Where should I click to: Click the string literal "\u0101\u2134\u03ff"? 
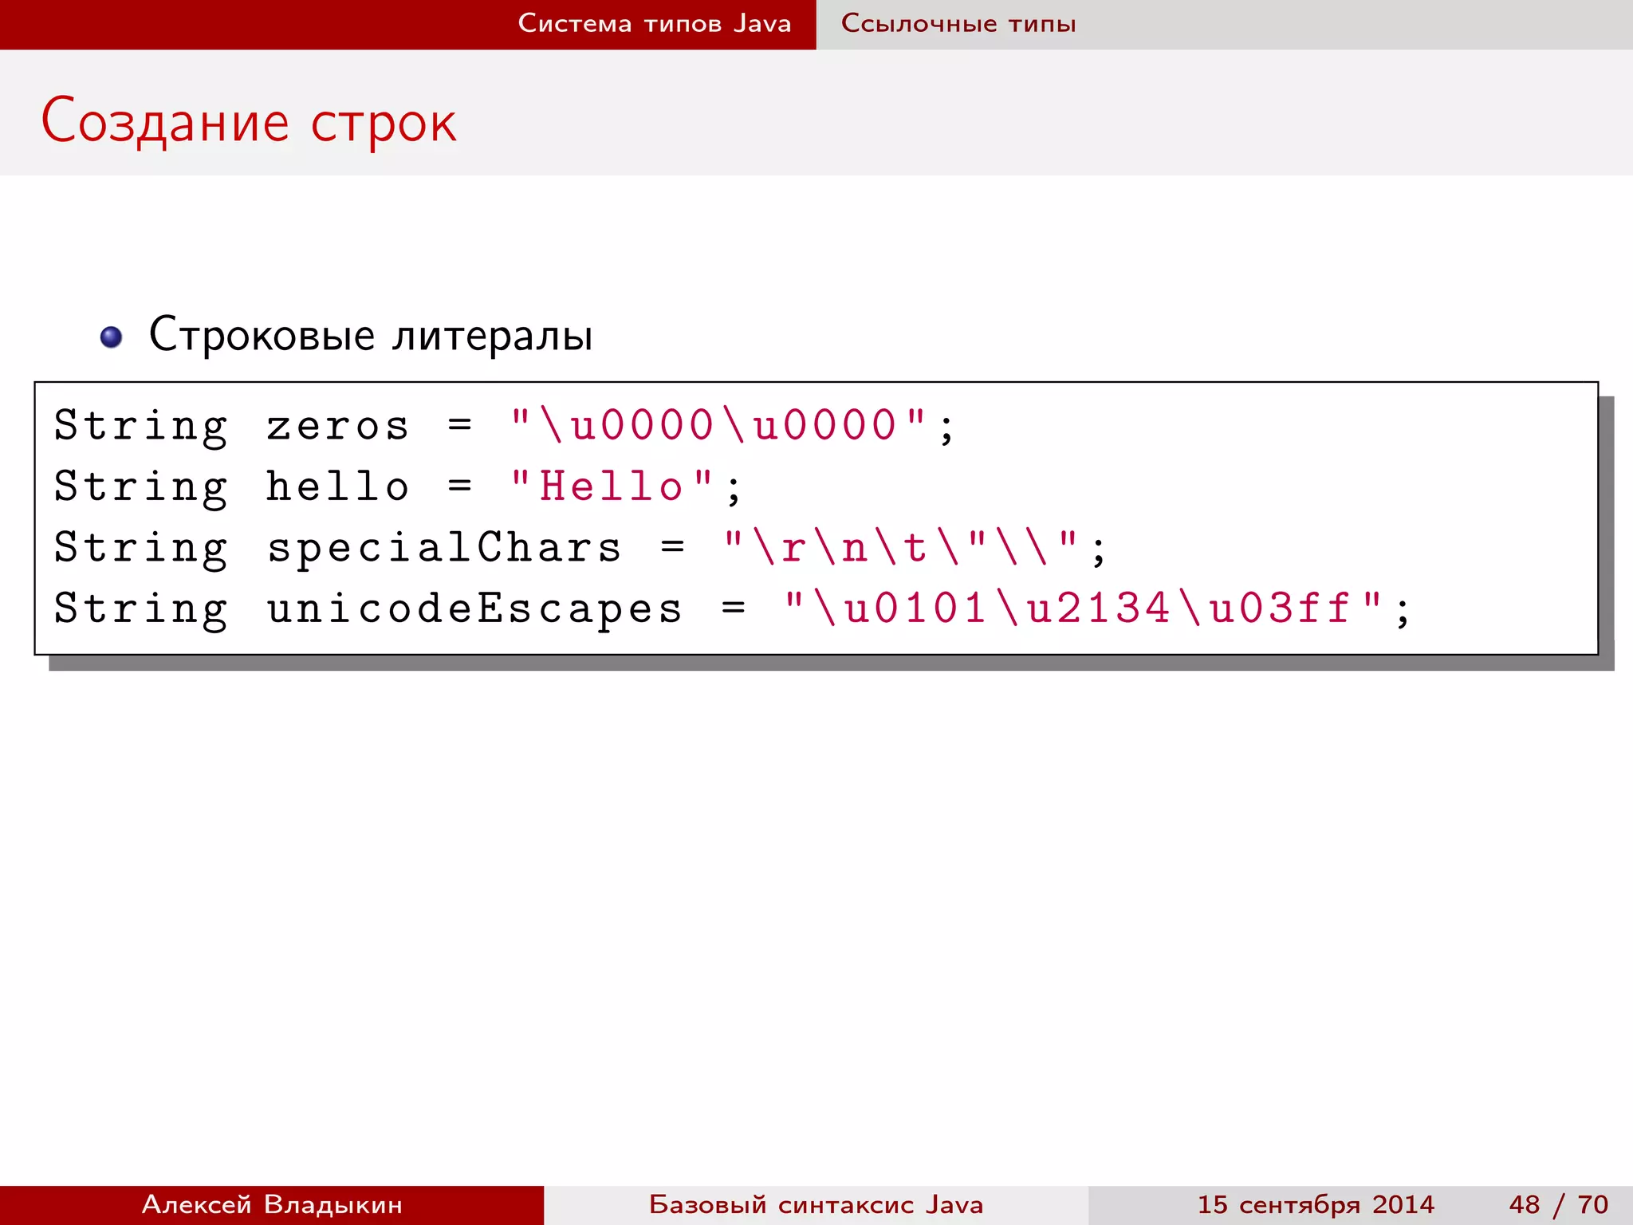(x=1082, y=609)
